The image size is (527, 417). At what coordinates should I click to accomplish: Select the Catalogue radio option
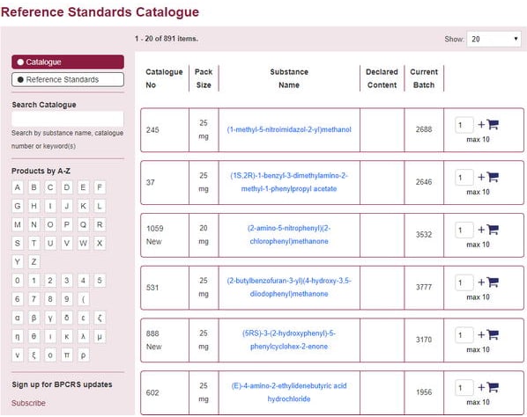click(68, 62)
